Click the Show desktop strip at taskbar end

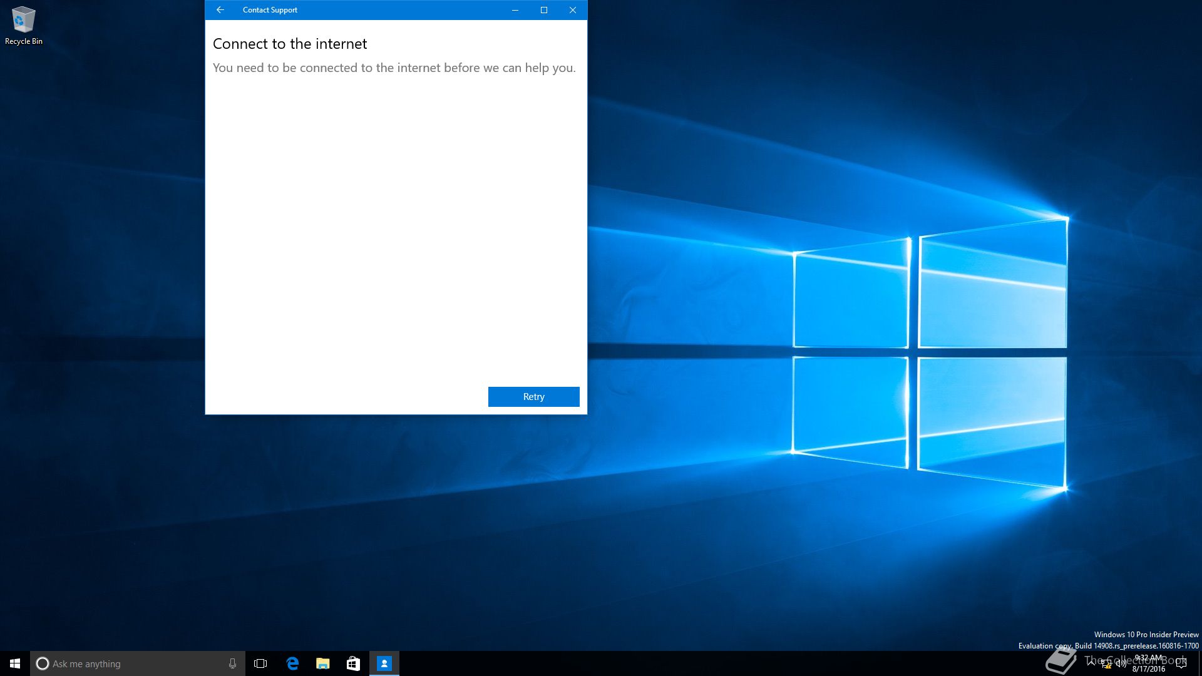coord(1200,663)
